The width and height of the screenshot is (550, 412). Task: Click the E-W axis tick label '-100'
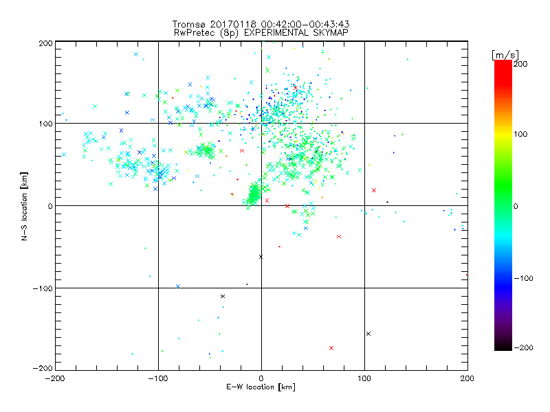coord(158,378)
